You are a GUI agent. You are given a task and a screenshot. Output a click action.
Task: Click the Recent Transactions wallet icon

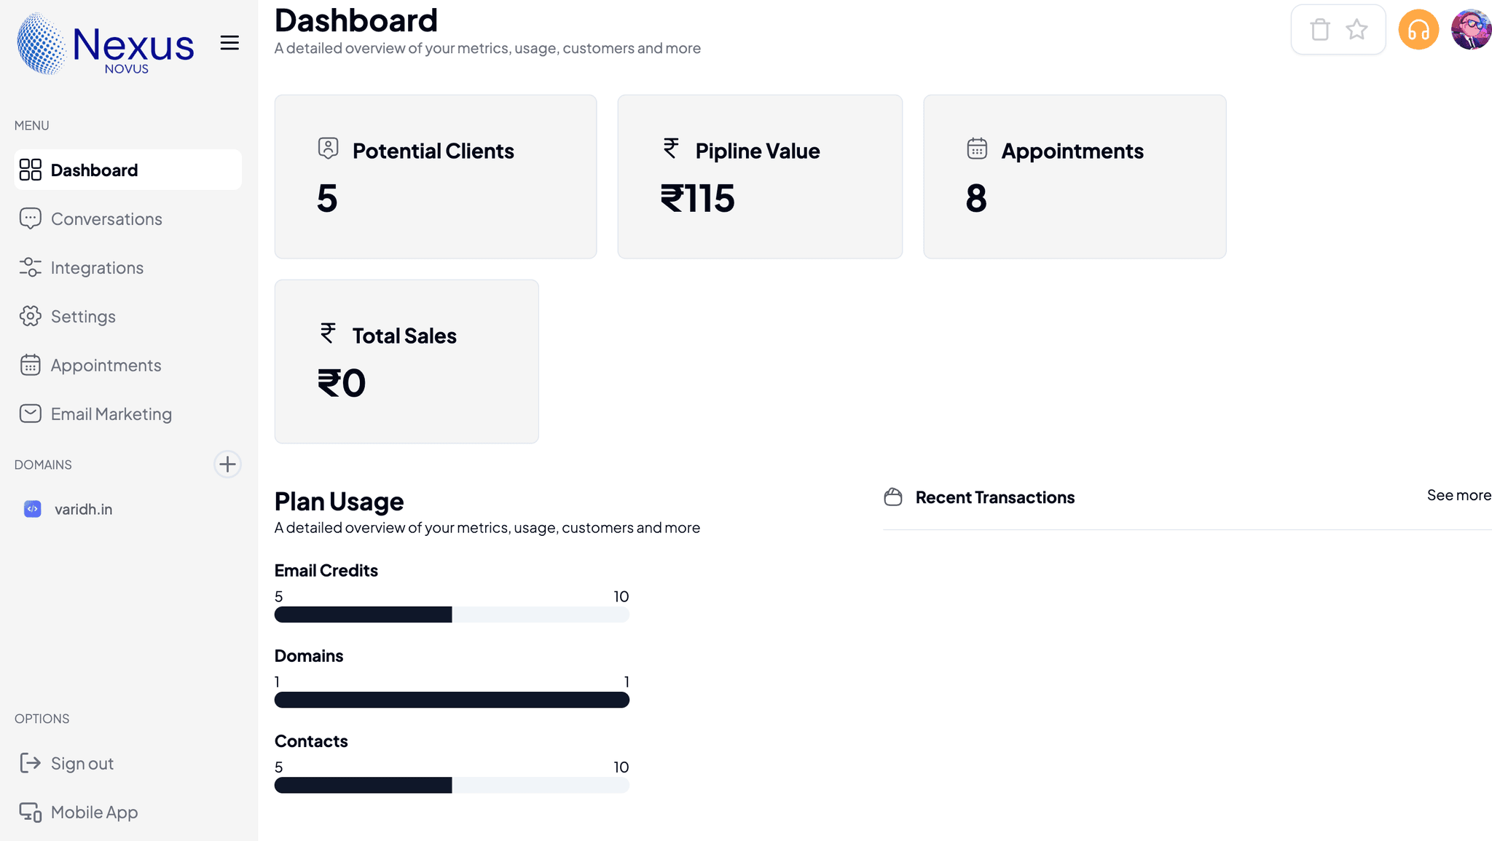click(893, 497)
